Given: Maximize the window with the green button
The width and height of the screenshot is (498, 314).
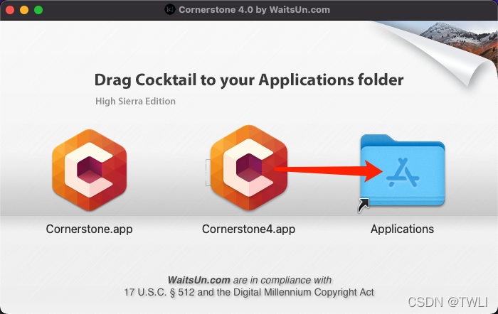Looking at the screenshot, I should click(x=38, y=10).
